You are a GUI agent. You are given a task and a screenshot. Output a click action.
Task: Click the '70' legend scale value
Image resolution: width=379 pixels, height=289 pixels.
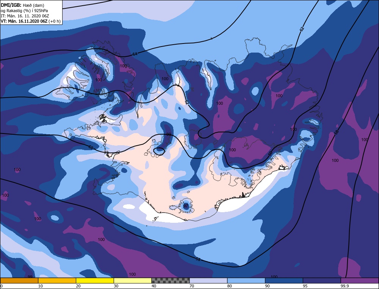point(192,286)
